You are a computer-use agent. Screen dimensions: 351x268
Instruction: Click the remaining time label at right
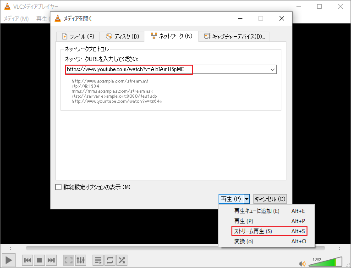point(340,248)
